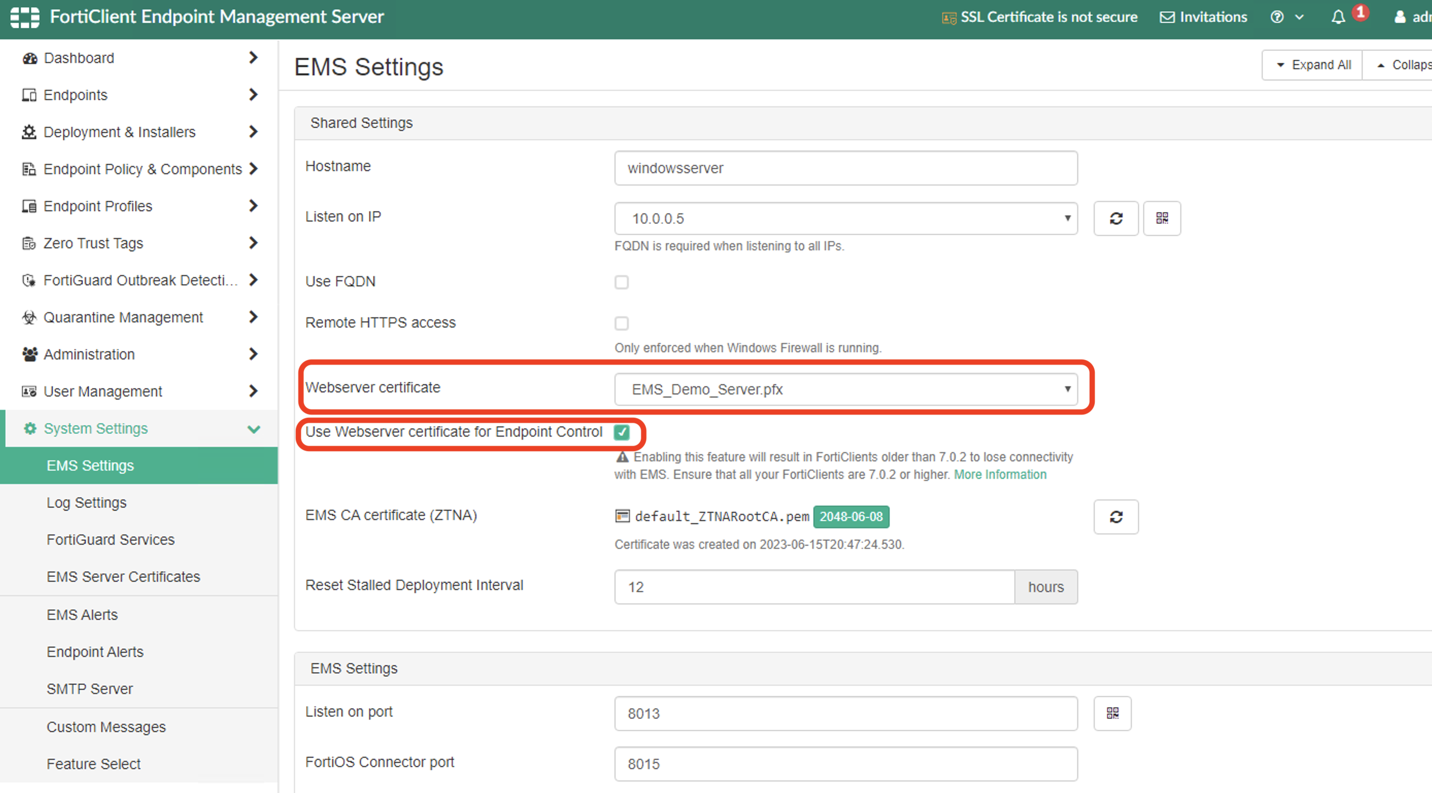The width and height of the screenshot is (1432, 793).
Task: Click the Quarantine Management biohazard icon
Action: coord(29,317)
